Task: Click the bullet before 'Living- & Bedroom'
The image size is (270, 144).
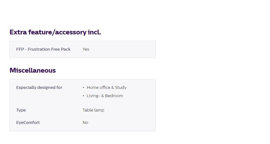Action: 84,96
